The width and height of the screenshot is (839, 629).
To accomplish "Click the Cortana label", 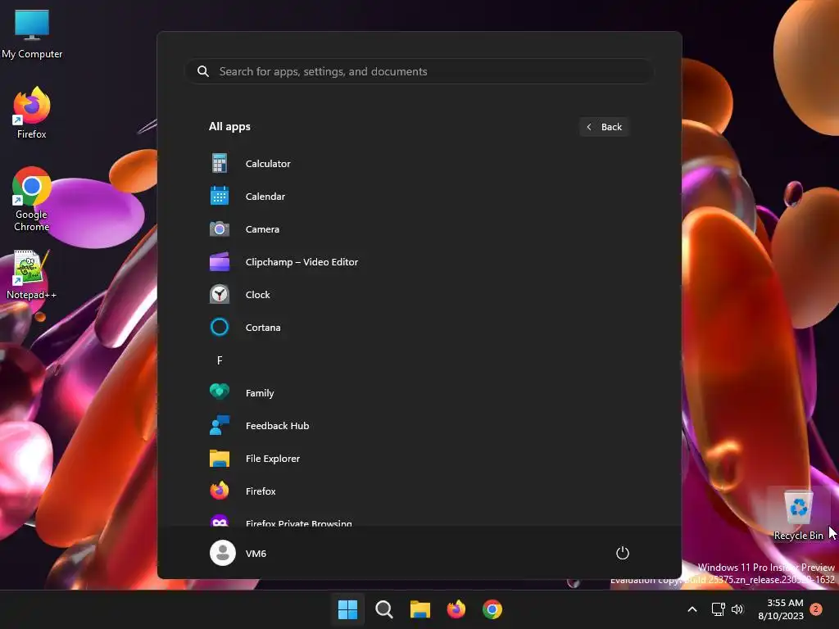I will 263,328.
